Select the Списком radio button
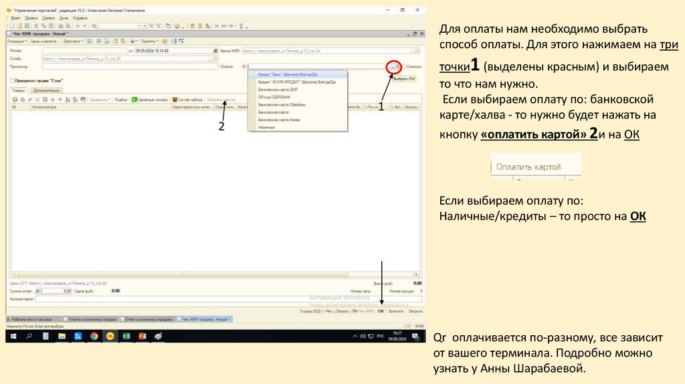This screenshot has height=384, width=685. (x=403, y=67)
